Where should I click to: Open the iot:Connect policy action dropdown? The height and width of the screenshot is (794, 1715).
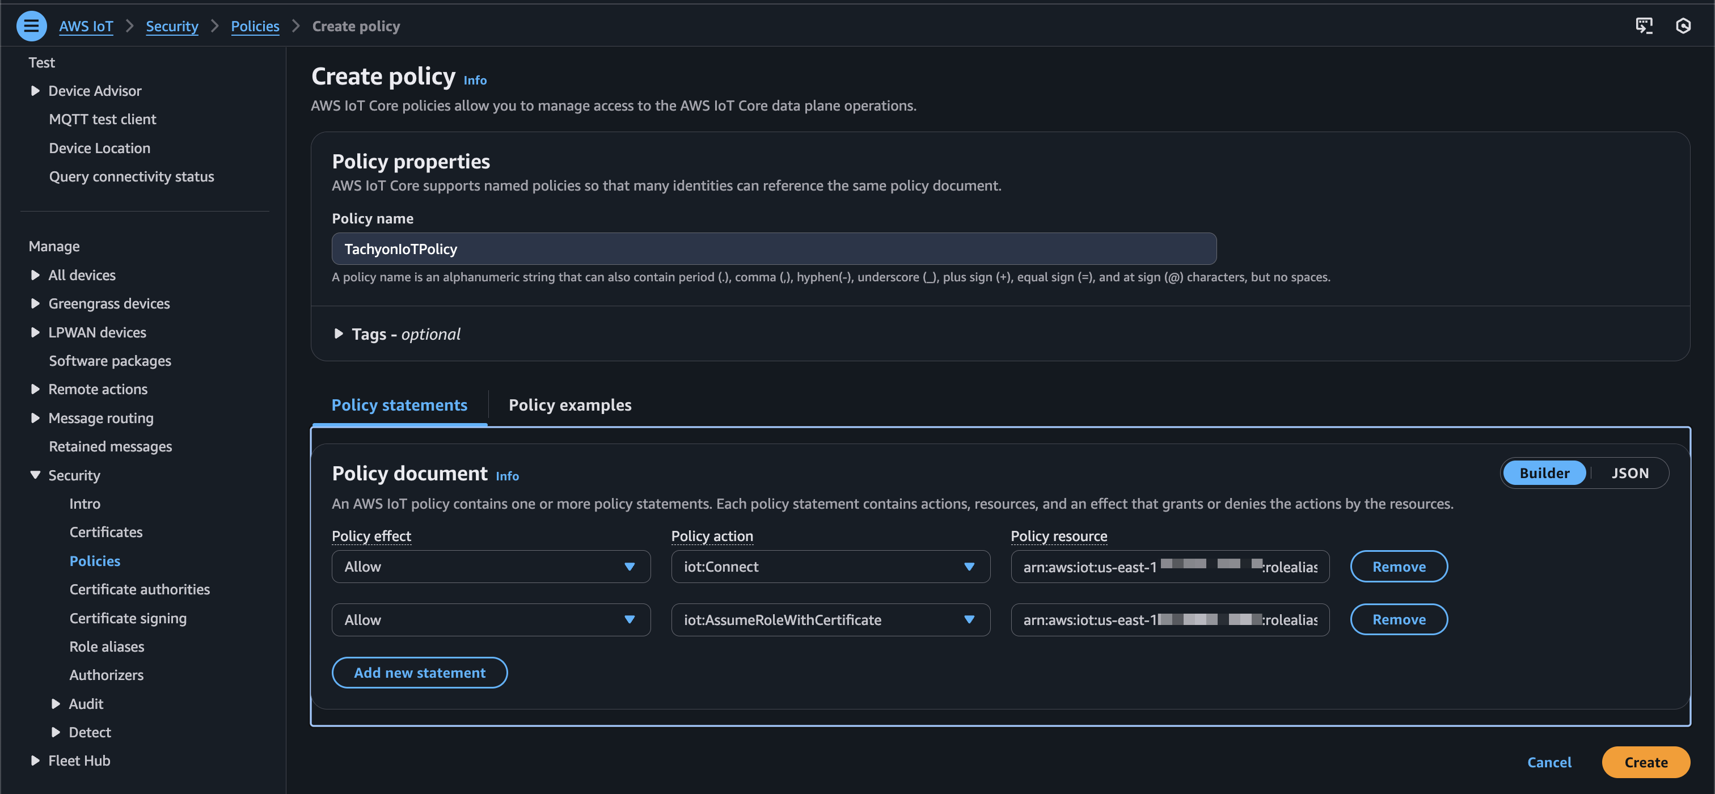click(830, 567)
